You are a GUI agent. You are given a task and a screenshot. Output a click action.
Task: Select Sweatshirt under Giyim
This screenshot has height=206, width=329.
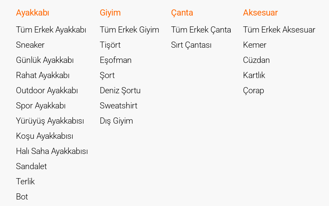119,106
